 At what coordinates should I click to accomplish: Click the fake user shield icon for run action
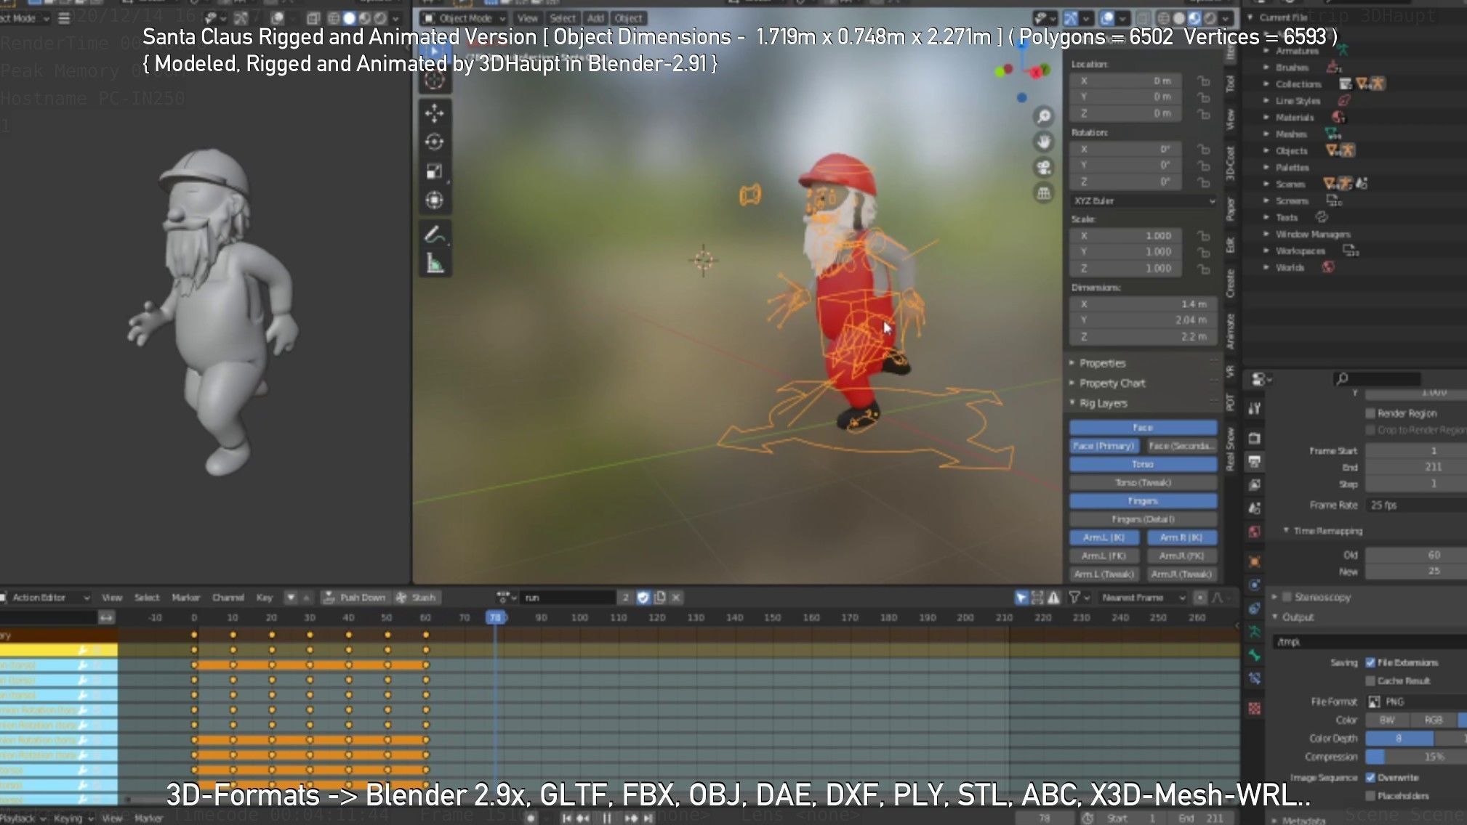643,598
